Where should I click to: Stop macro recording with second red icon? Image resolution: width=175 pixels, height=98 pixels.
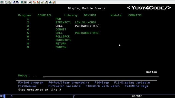(x=38, y=2)
